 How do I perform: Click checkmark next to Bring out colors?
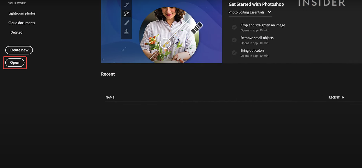click(x=234, y=52)
